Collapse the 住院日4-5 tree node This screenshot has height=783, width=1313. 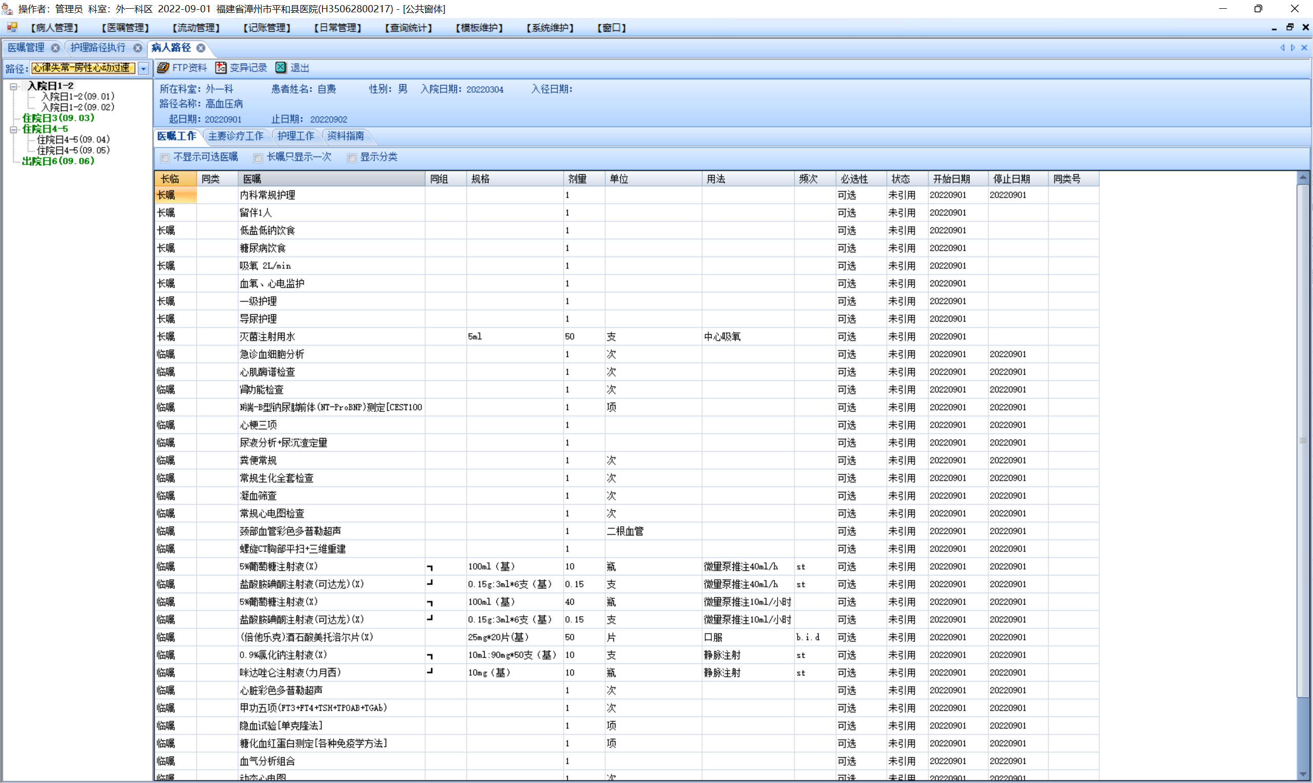[14, 129]
